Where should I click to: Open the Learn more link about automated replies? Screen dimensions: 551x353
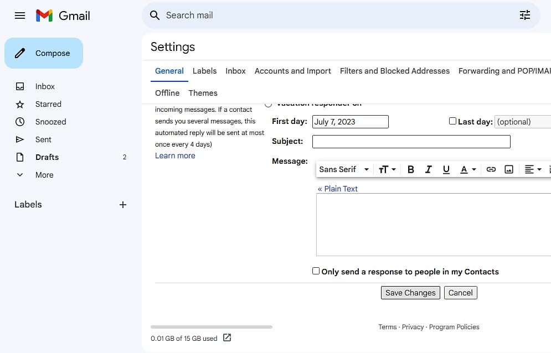pos(175,155)
